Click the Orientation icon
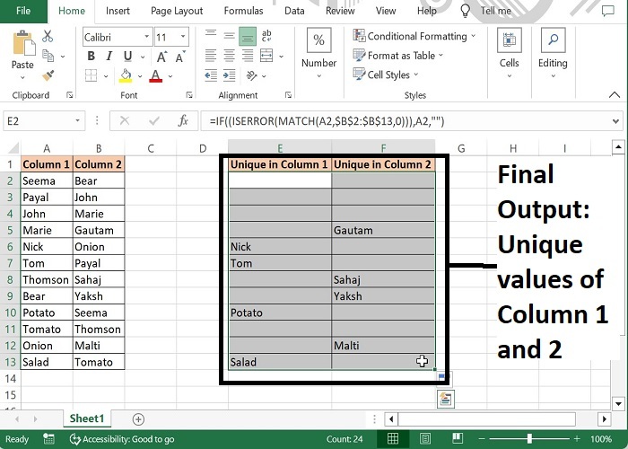Screen dimensions: 628x449 (x=251, y=75)
